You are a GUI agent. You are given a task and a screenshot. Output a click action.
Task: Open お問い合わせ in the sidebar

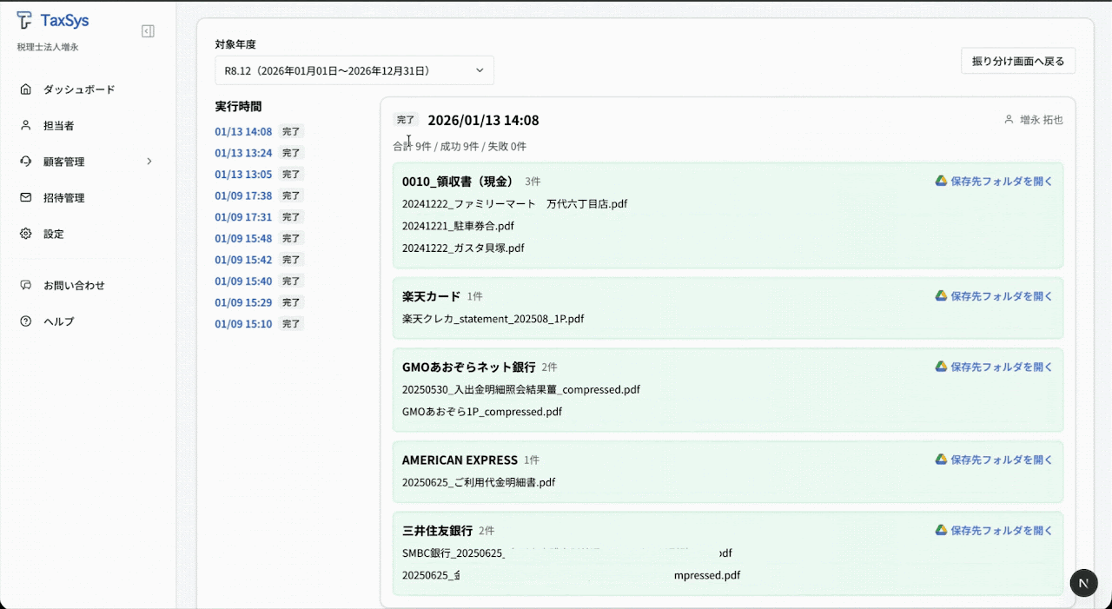74,285
